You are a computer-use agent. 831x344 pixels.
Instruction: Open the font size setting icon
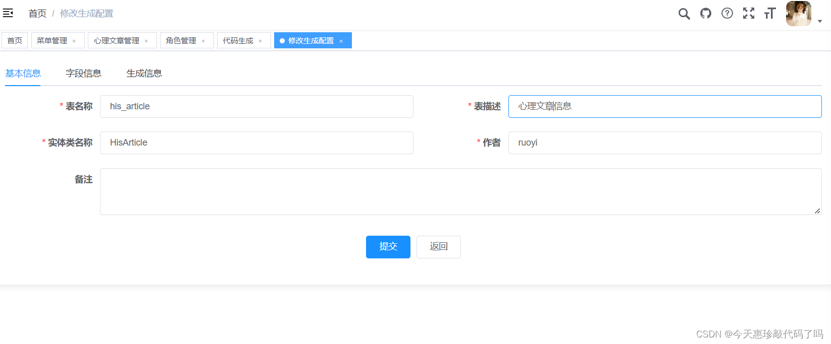pyautogui.click(x=770, y=14)
